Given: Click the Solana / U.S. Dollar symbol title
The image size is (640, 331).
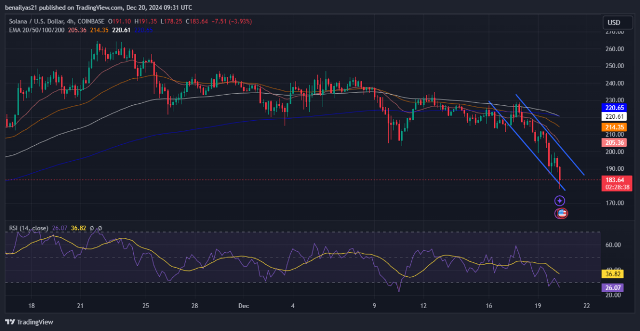Looking at the screenshot, I should click(37, 21).
